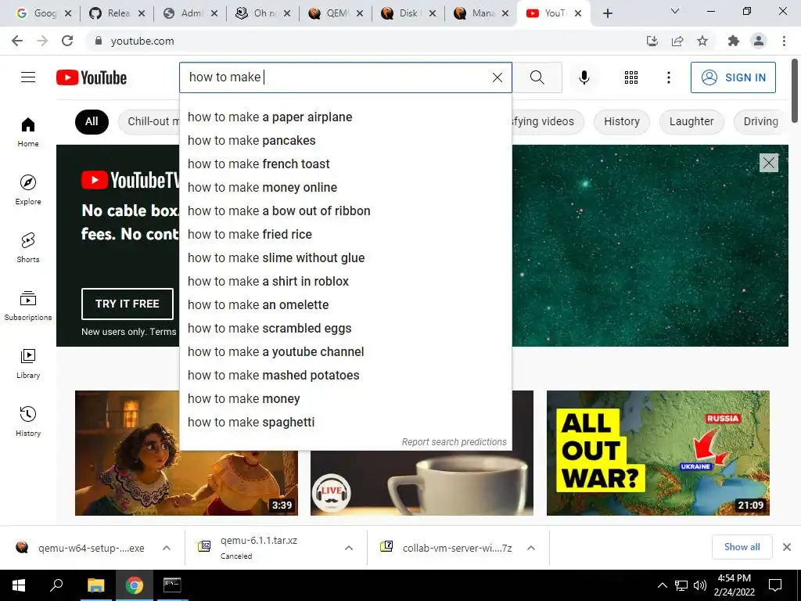801x601 pixels.
Task: Click the share page icon in address bar
Action: 677,41
